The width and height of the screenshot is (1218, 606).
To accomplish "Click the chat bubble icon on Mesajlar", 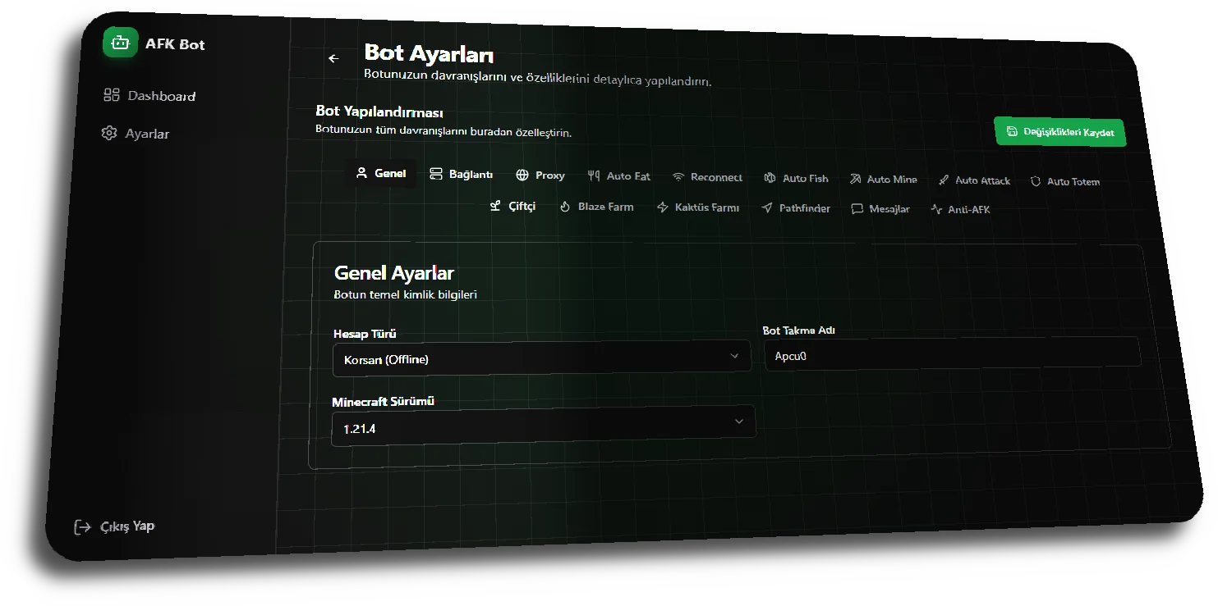I will [857, 209].
